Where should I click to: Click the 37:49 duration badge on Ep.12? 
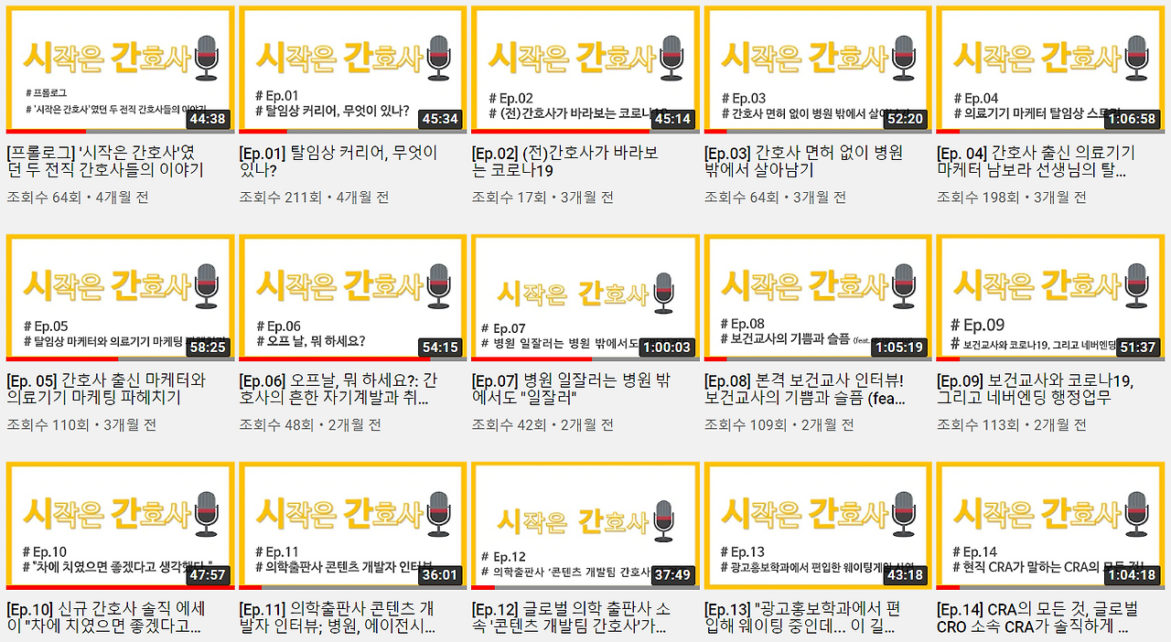(672, 575)
